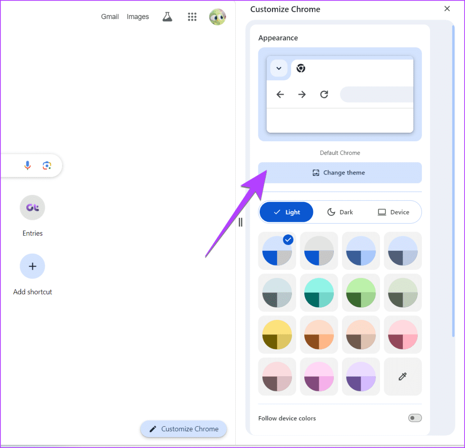Choose the cool grey color swatch
The image size is (465, 448).
(277, 293)
